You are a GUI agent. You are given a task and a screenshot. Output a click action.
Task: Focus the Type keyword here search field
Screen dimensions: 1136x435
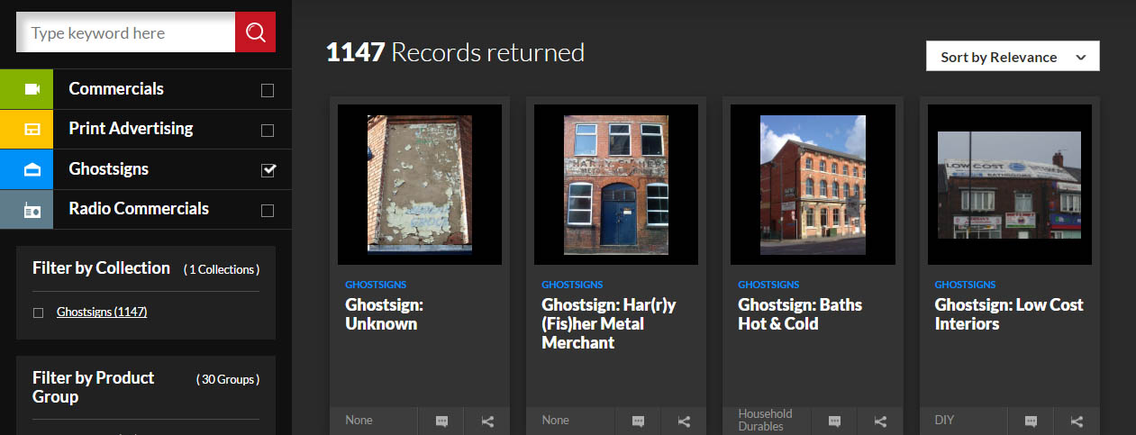point(126,32)
